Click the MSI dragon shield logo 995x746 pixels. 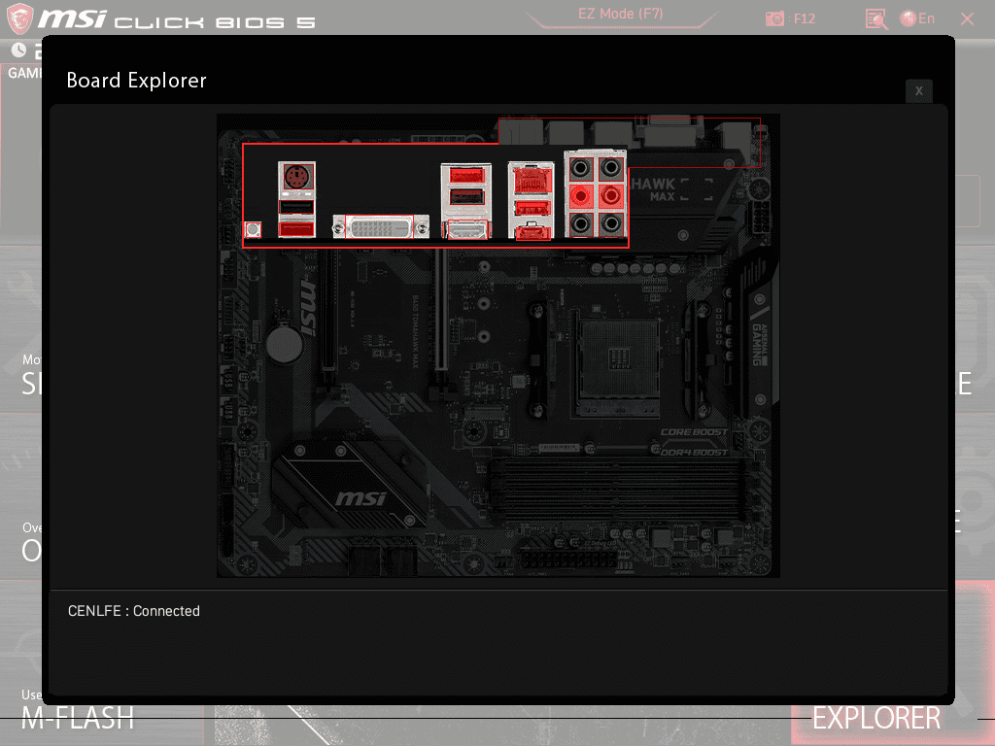[x=19, y=17]
